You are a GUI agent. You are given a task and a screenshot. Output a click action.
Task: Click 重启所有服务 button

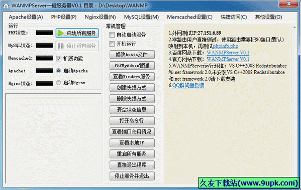(132, 154)
